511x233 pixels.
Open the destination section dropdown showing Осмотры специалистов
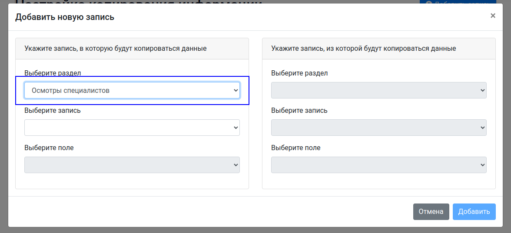tap(132, 90)
